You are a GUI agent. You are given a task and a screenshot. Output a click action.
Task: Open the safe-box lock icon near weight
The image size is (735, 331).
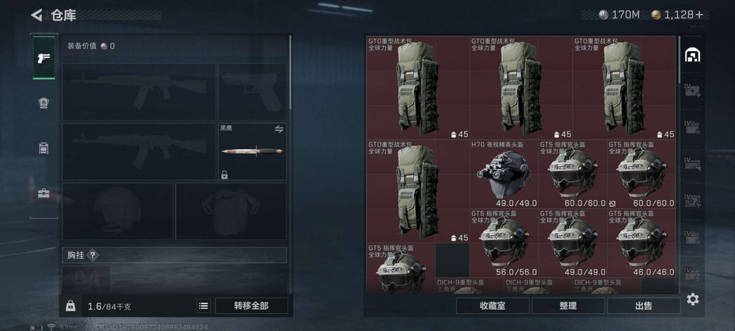click(70, 306)
